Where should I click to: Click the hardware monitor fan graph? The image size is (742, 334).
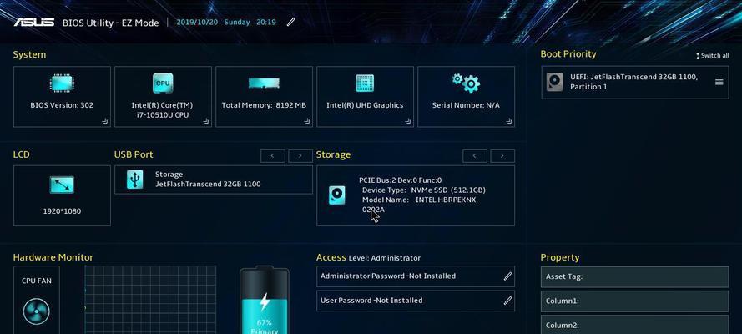(x=150, y=300)
